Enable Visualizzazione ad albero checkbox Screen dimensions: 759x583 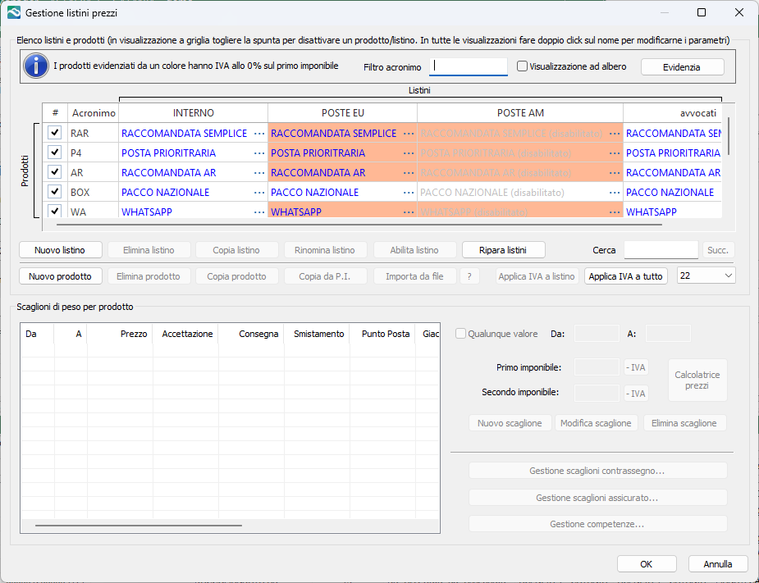point(523,66)
